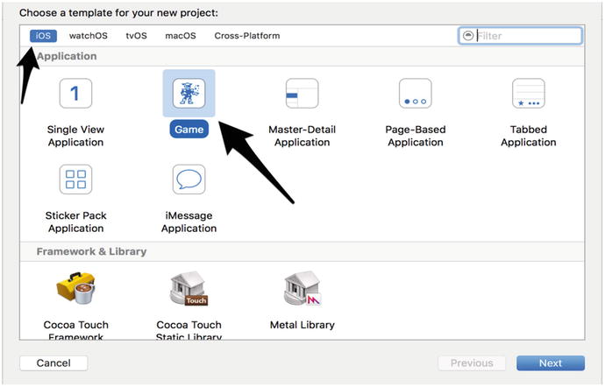Click the 'iMessage Application' label text

[189, 222]
